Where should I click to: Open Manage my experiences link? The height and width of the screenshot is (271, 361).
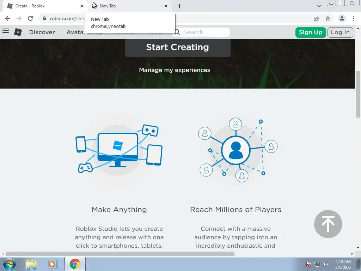[x=175, y=70]
